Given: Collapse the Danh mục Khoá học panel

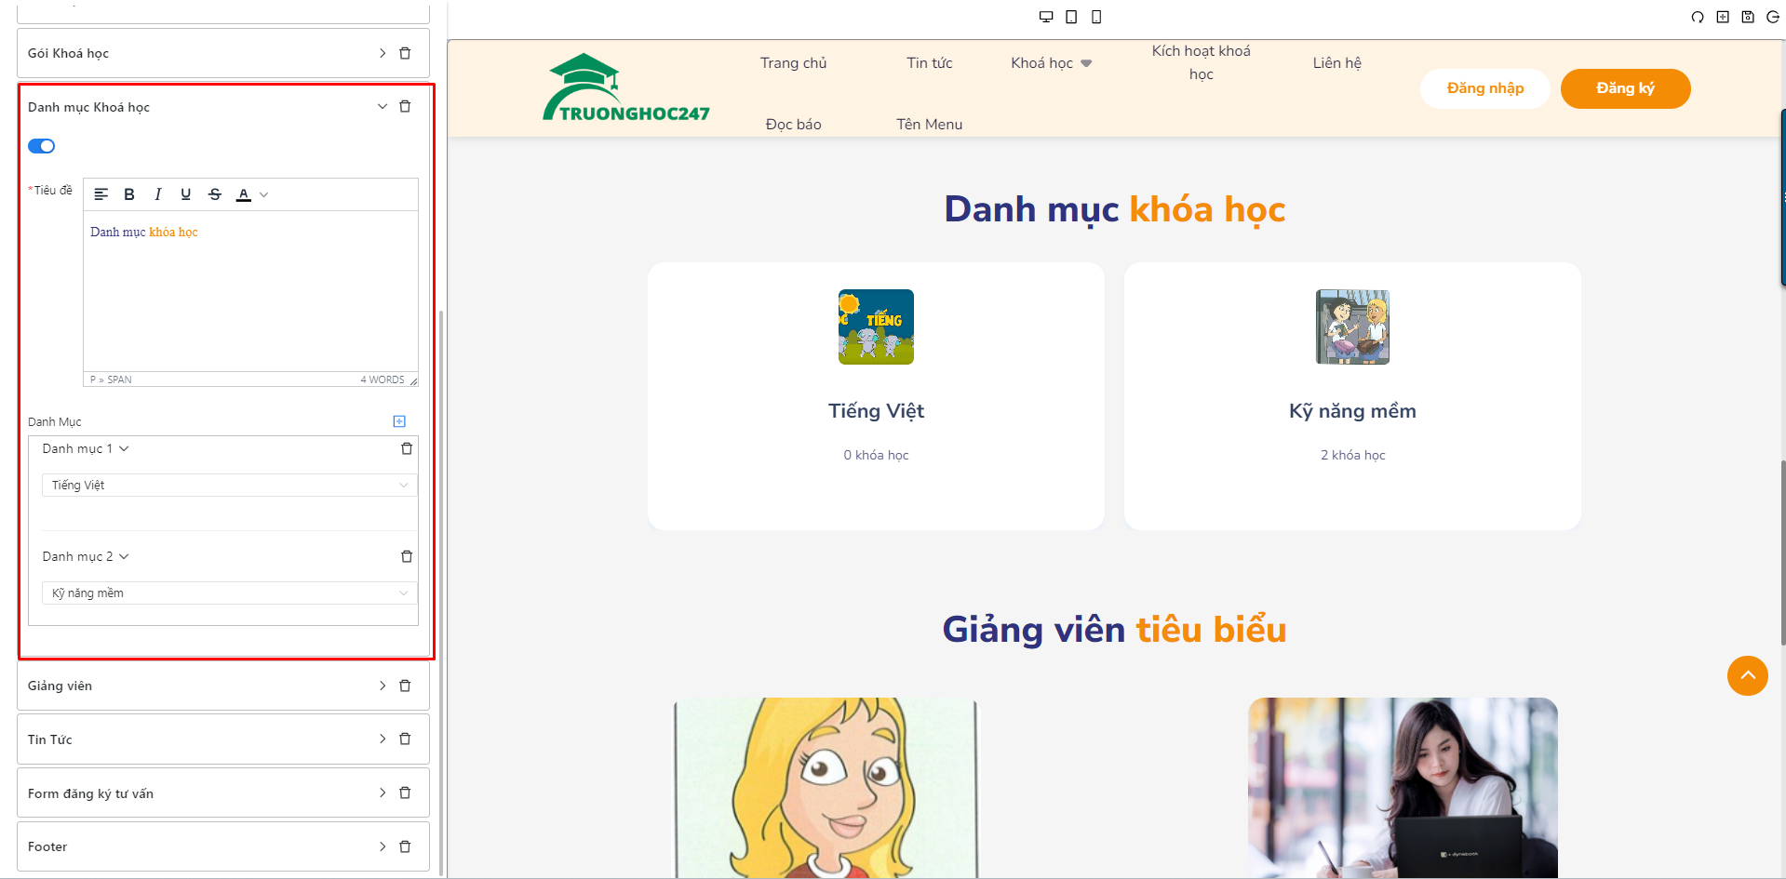Looking at the screenshot, I should (x=382, y=107).
